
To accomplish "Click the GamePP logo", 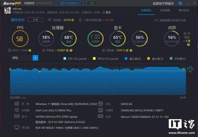I will (12, 3).
